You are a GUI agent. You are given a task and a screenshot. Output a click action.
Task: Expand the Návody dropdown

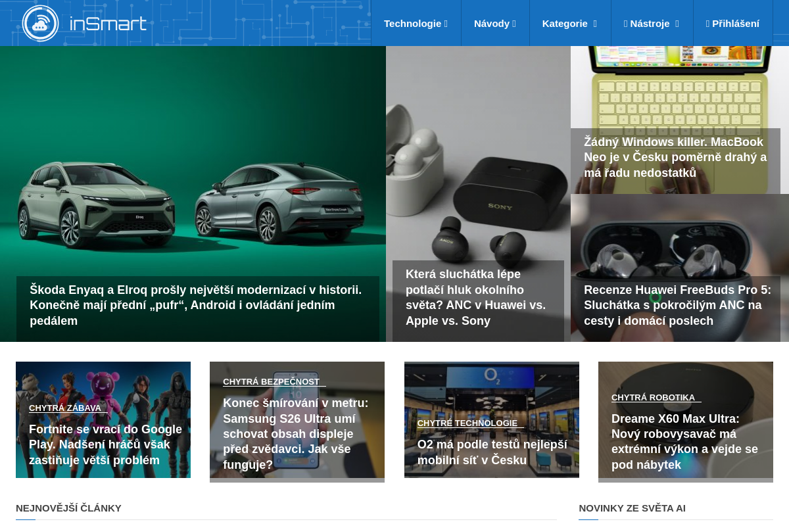coord(494,23)
